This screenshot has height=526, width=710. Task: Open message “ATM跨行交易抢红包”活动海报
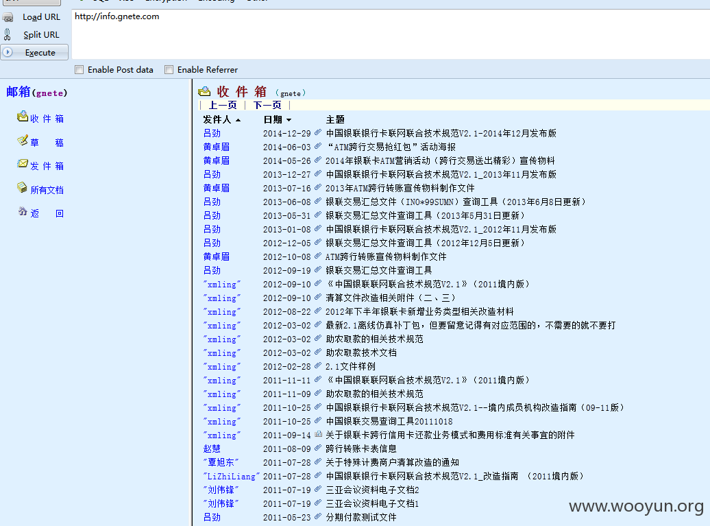(x=391, y=147)
